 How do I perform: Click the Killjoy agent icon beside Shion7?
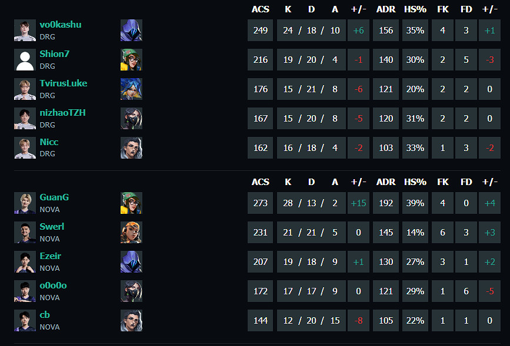click(131, 59)
